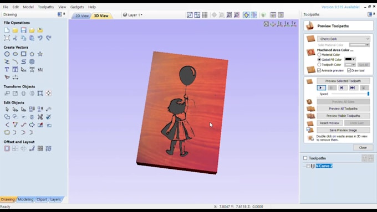Open the Edit menu
377x212 pixels.
(16, 7)
